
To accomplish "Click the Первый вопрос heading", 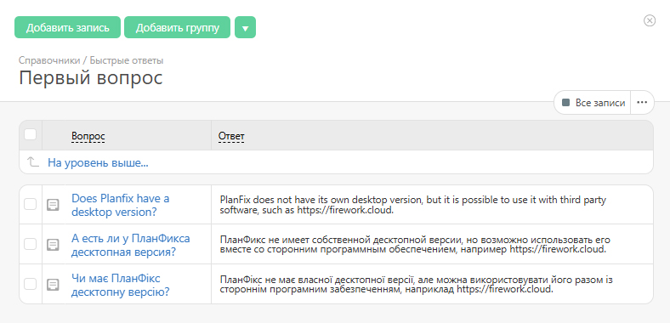I will coord(91,78).
